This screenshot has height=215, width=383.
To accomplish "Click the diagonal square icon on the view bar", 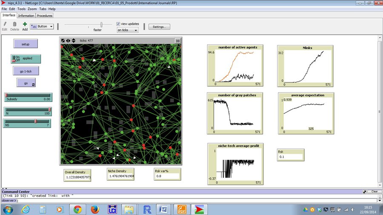I will point(63,41).
